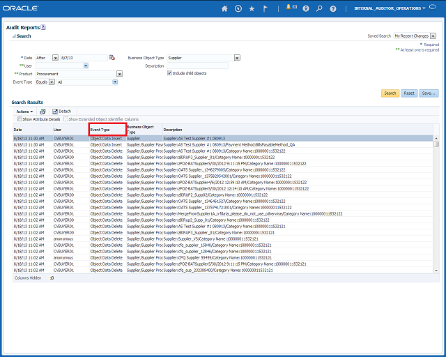Select row zBIRup2_Supp_01
The height and width of the screenshot is (357, 446).
[x=223, y=220]
